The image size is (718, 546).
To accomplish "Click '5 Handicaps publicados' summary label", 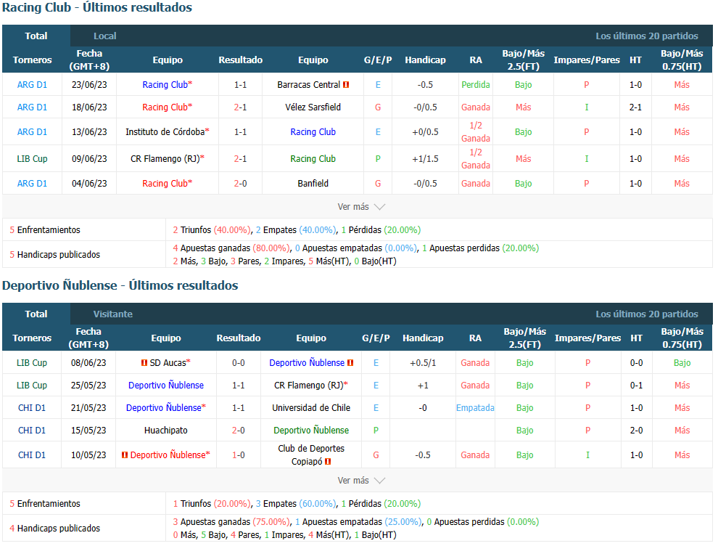I will [55, 255].
